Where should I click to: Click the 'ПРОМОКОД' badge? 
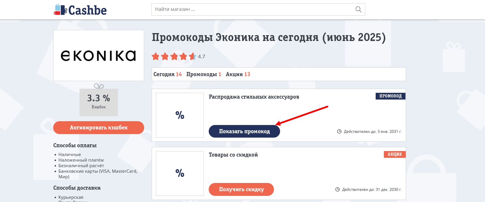click(390, 96)
